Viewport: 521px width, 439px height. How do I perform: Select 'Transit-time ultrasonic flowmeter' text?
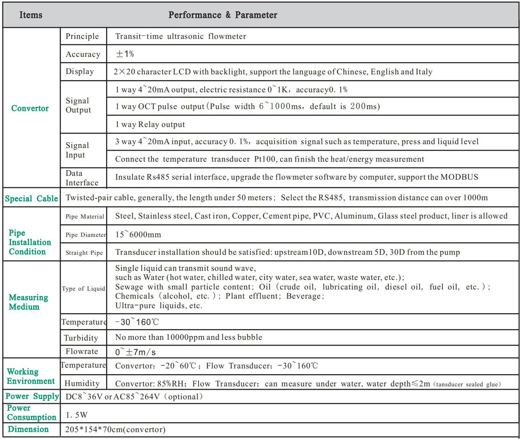click(181, 36)
